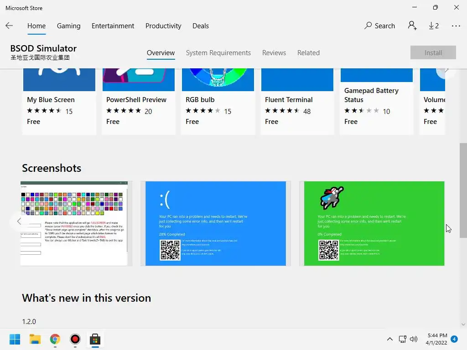Click the Microsoft Store taskbar icon
Viewport: 467px width, 350px height.
tap(95, 339)
